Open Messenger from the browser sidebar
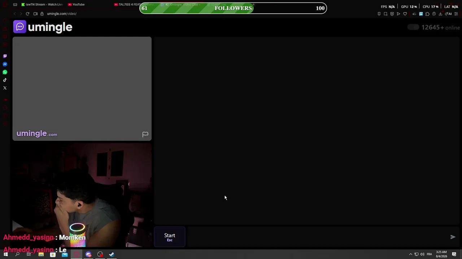Viewport: 462px width, 259px height. coord(5,64)
